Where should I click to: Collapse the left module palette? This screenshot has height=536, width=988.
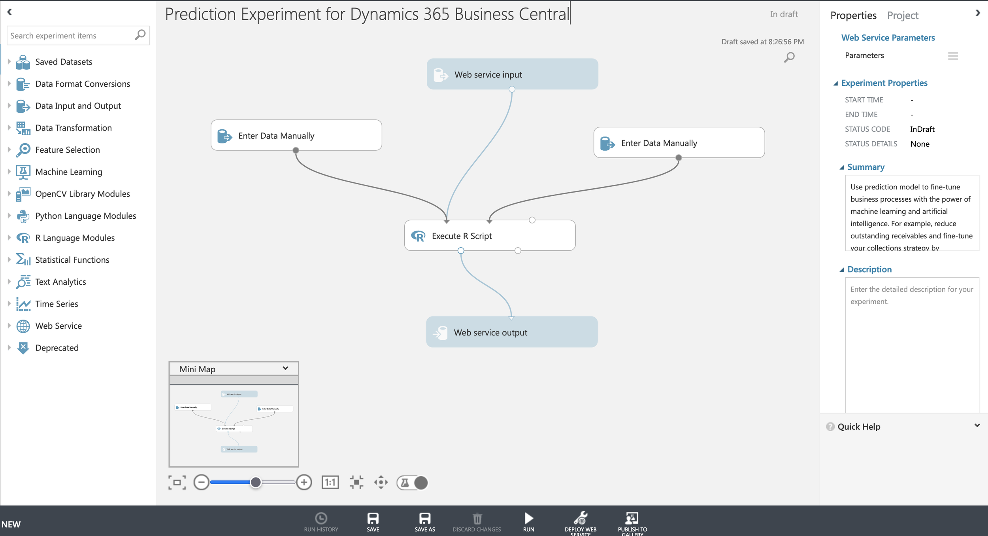coord(9,12)
